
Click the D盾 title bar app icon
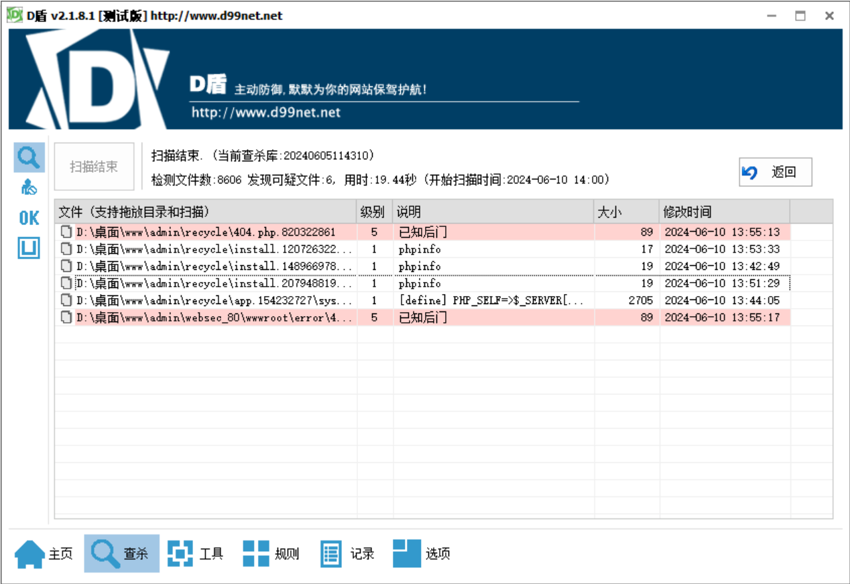[14, 15]
